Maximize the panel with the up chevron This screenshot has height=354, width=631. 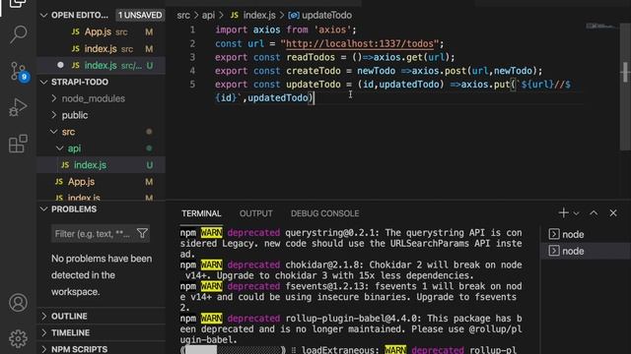pos(594,213)
